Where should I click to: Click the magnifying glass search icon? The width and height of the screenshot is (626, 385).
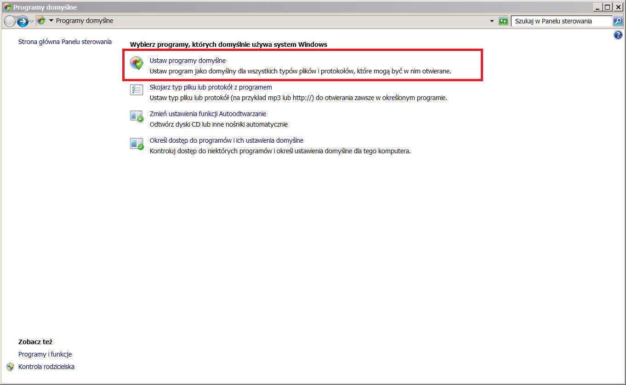(618, 21)
